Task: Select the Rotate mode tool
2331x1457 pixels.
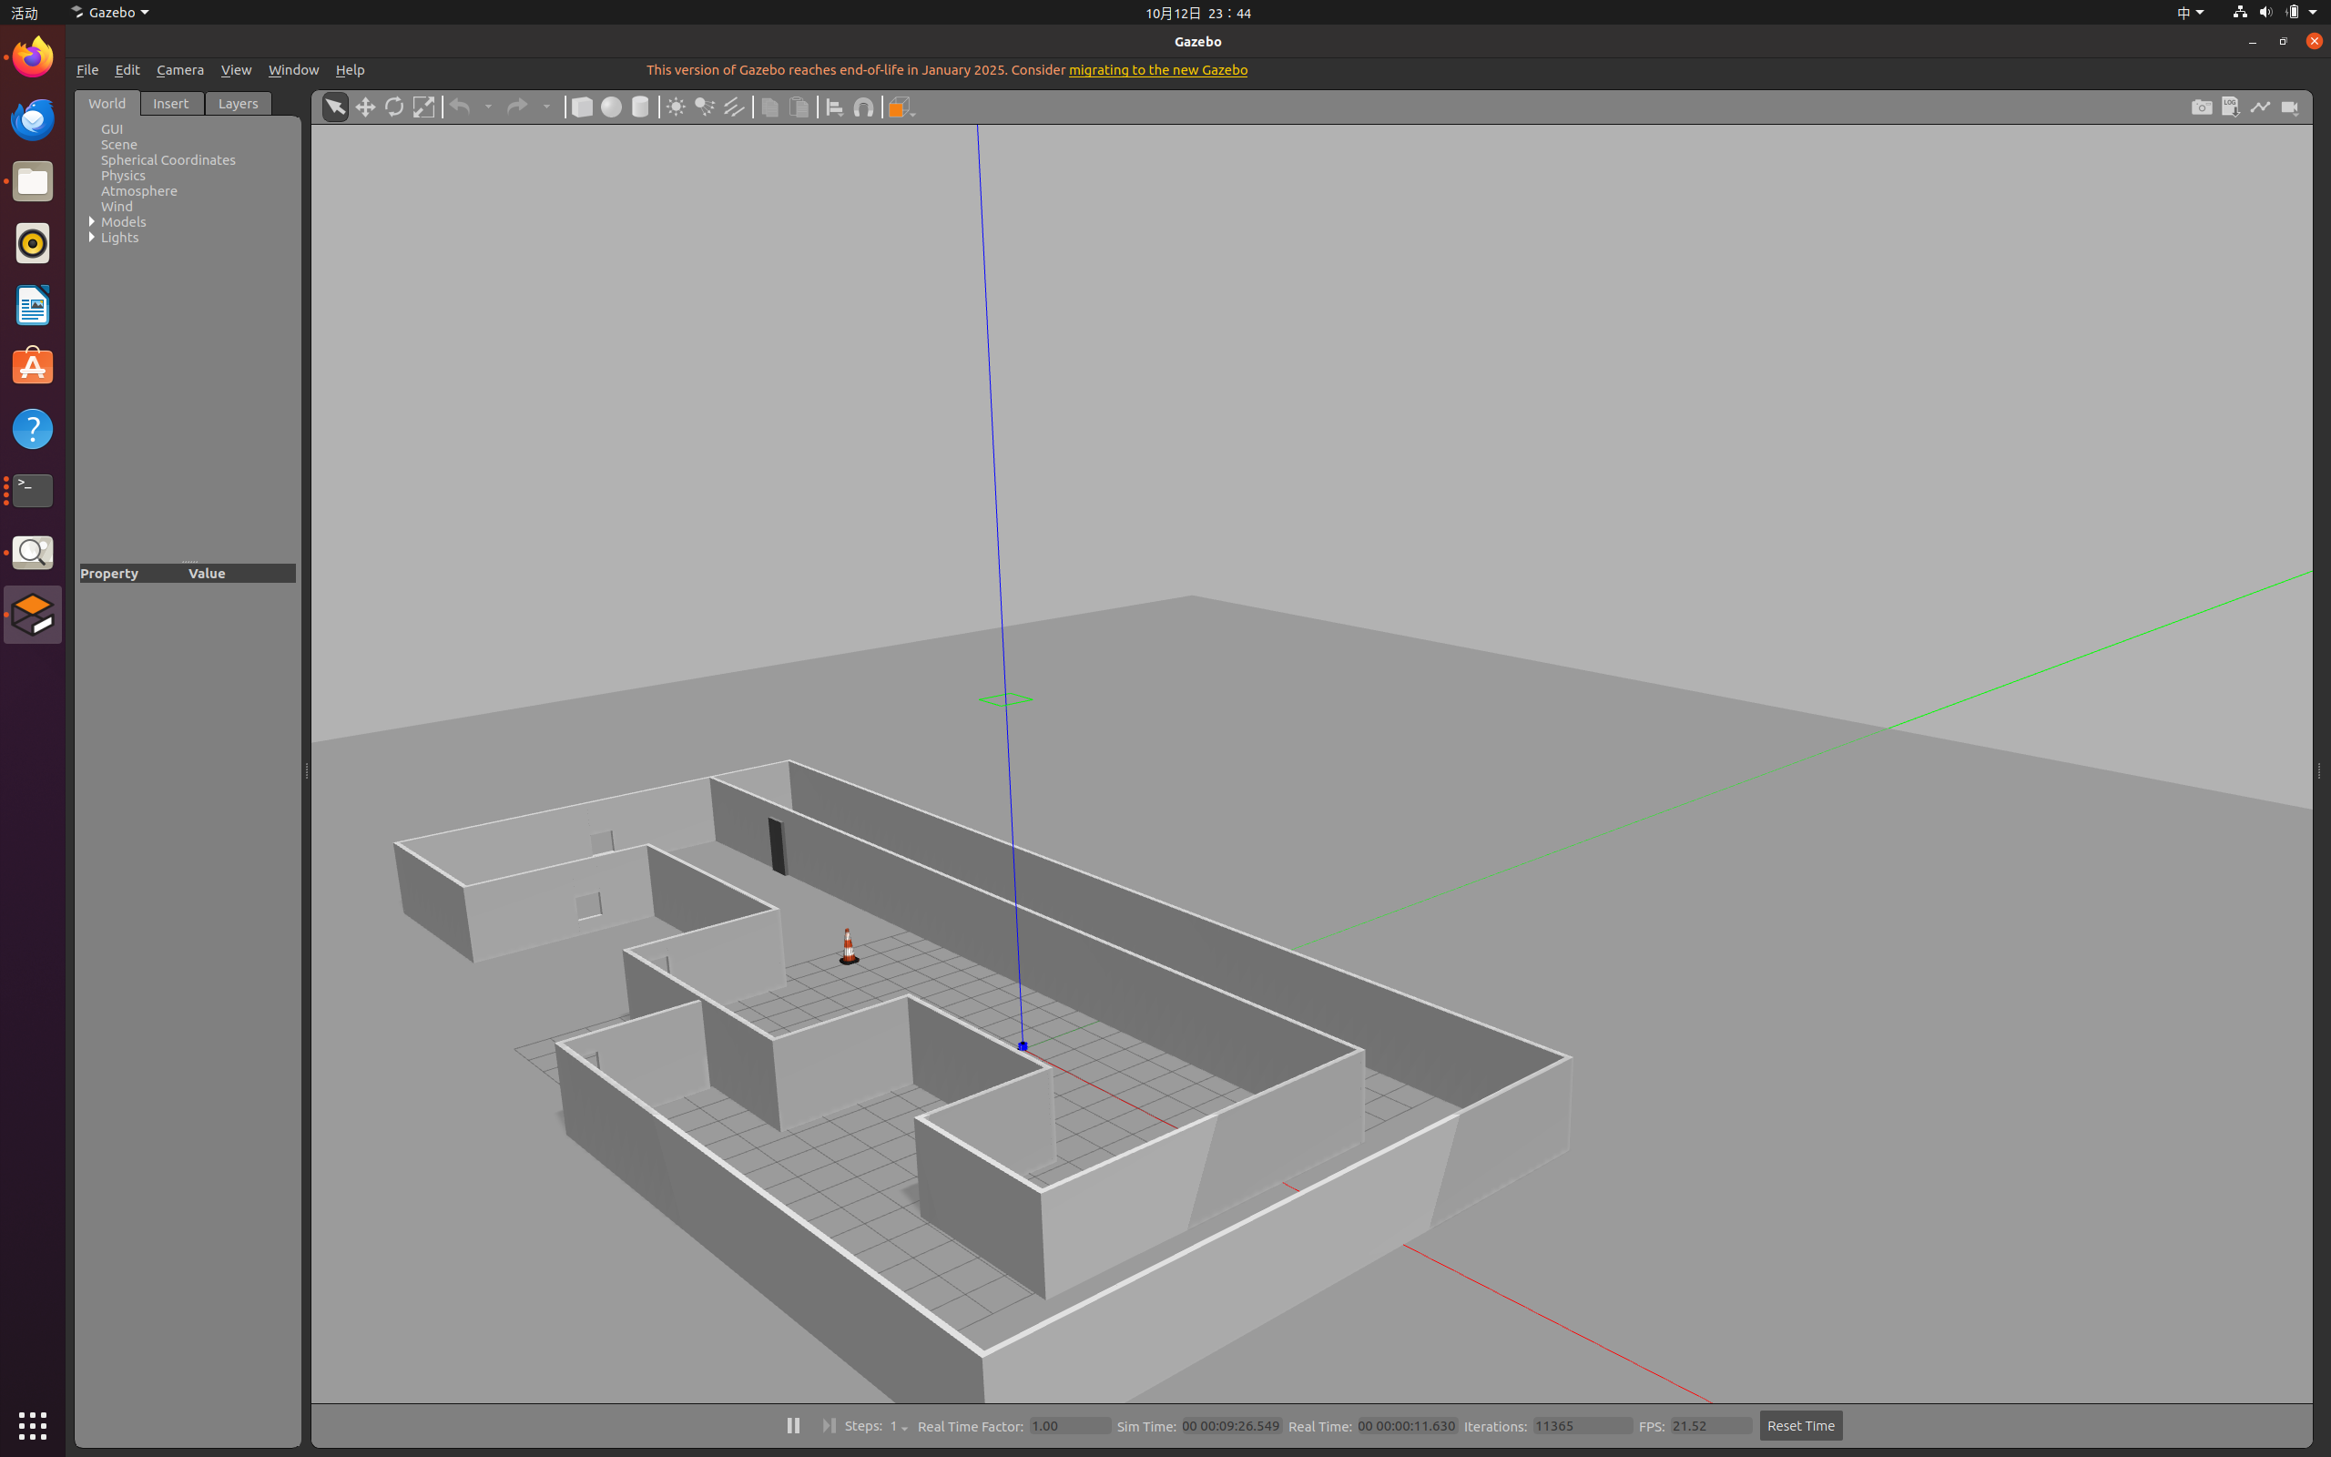Action: pos(394,107)
